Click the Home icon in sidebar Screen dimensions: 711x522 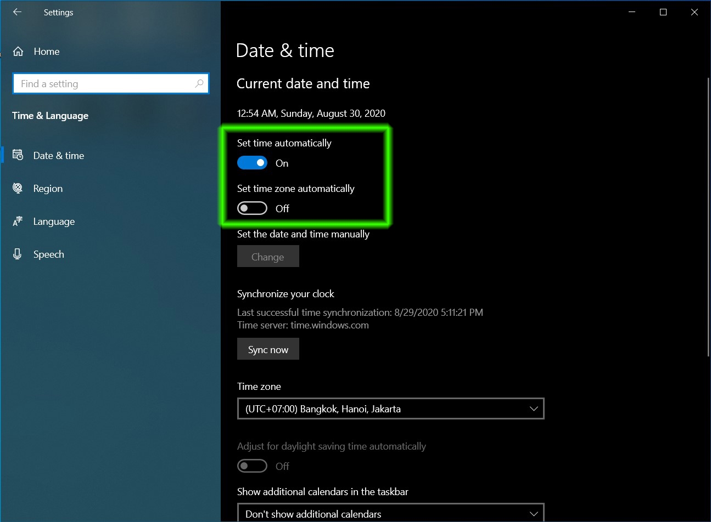18,52
